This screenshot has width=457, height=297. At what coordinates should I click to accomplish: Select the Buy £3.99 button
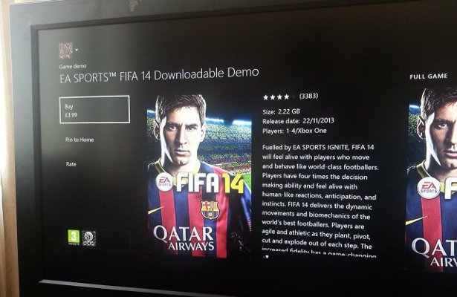coord(94,109)
